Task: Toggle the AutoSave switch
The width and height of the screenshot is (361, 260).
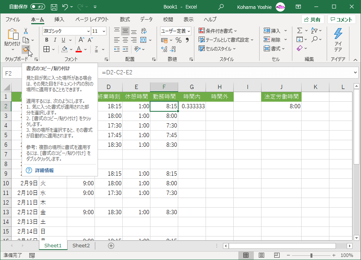Action: (38, 7)
